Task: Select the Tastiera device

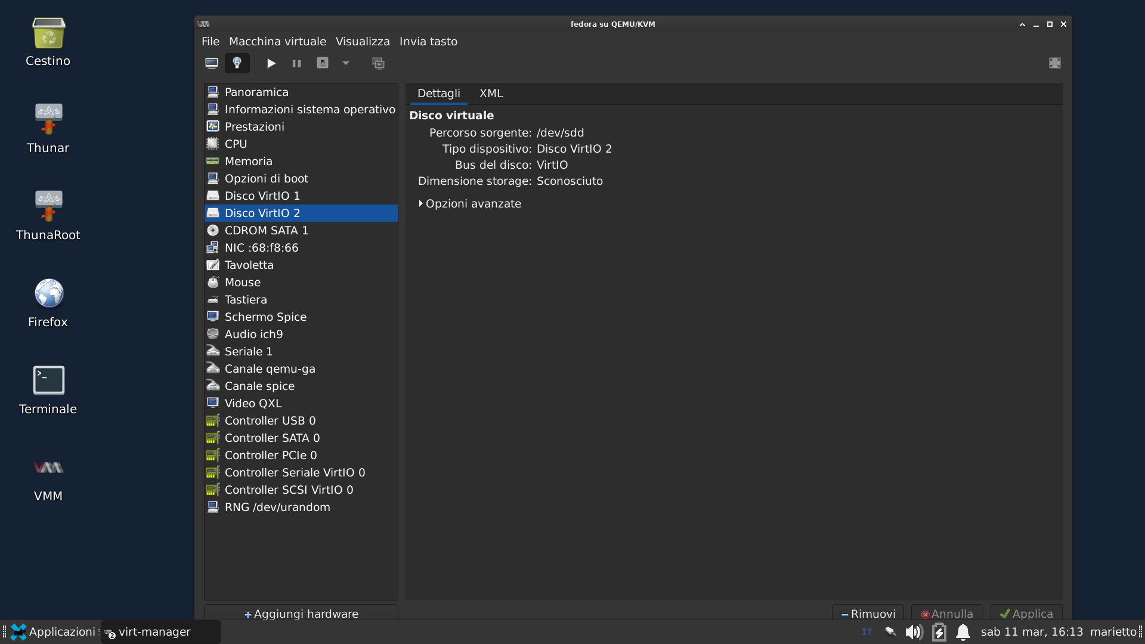Action: point(301,300)
